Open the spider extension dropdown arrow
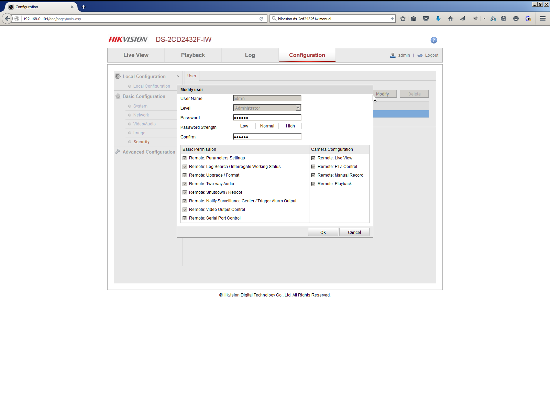 [x=484, y=19]
